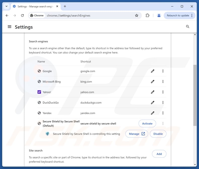199x169 pixels.
Task: Open the tab search dropdown arrow
Action: coord(7,6)
